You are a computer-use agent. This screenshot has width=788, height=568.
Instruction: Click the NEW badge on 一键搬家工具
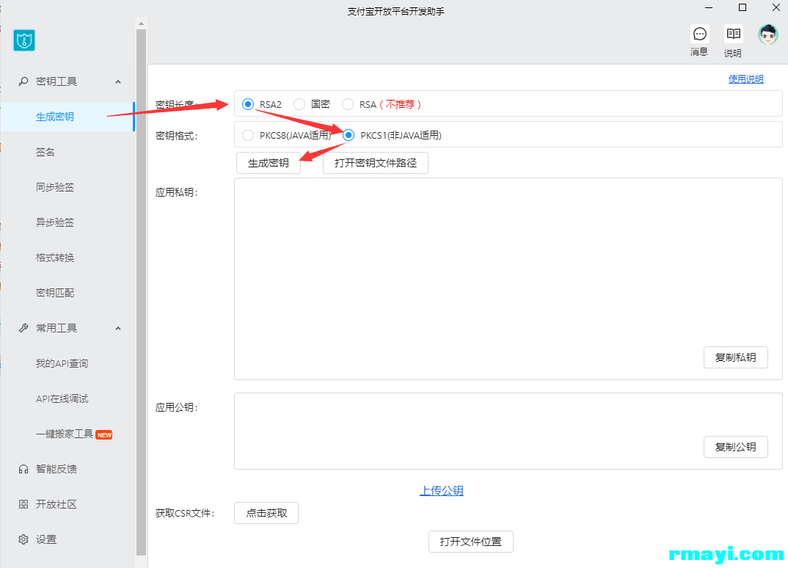click(x=104, y=434)
